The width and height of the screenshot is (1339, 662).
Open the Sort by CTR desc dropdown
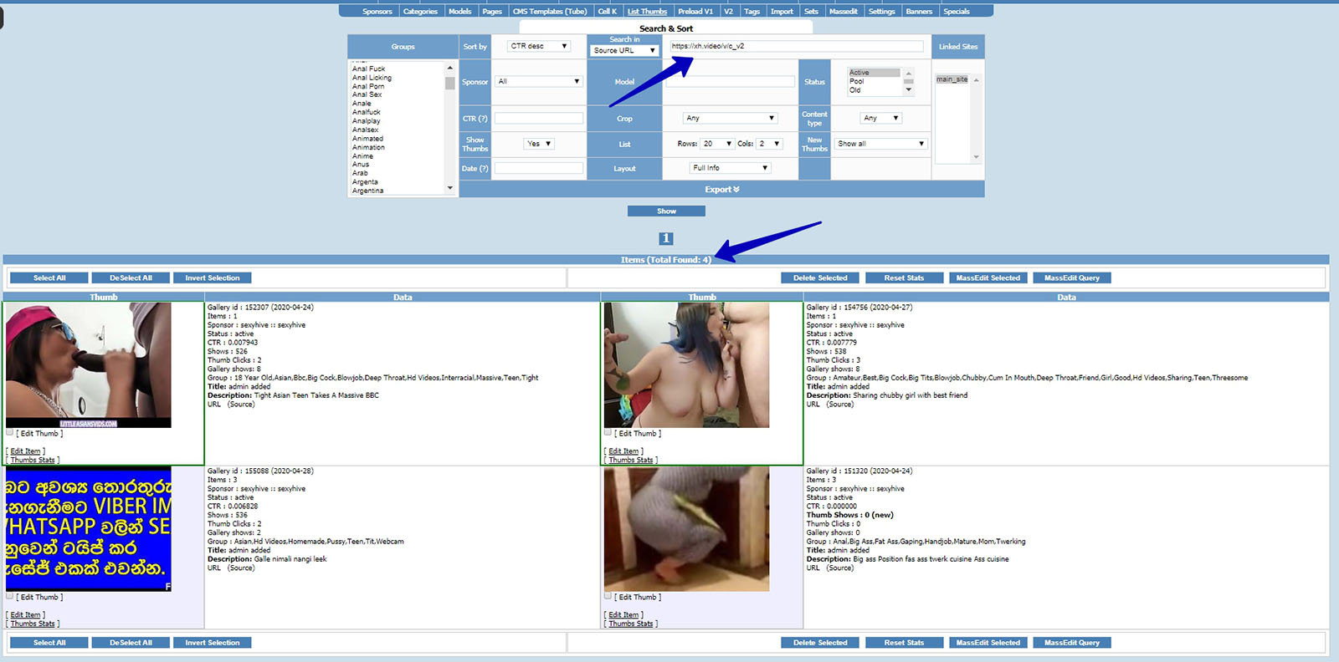coord(539,46)
